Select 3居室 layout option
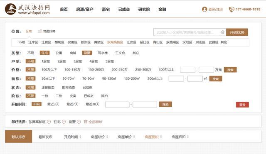266x154 pixels. click(x=78, y=61)
